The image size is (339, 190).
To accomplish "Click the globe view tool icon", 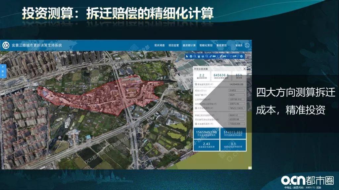I will click(191, 56).
